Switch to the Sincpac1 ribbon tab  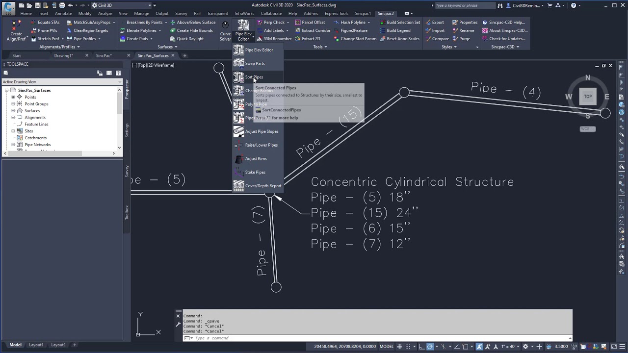pos(363,13)
